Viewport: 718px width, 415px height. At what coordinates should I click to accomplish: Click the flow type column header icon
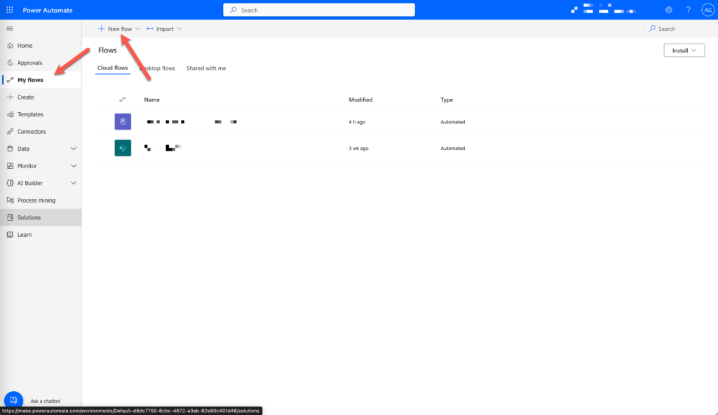click(122, 100)
